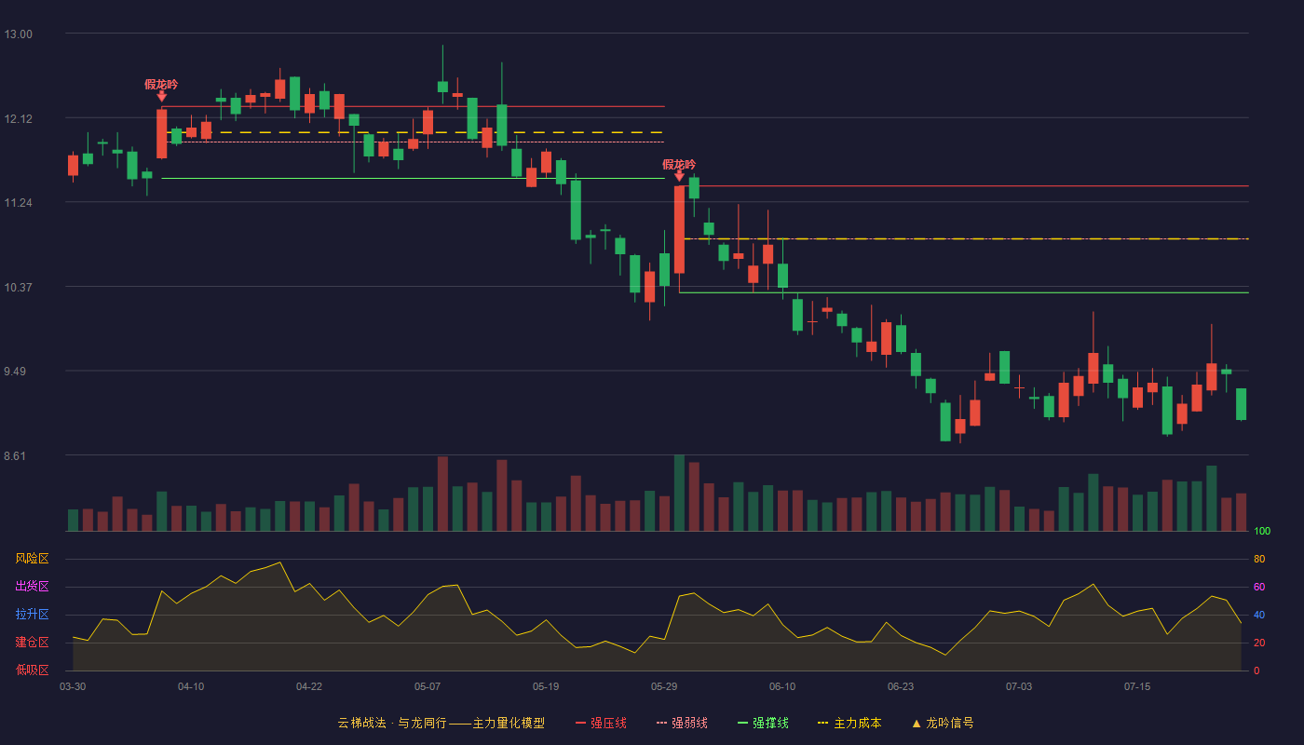Click the red 0 indicator scale label
The image size is (1304, 745).
[1256, 670]
